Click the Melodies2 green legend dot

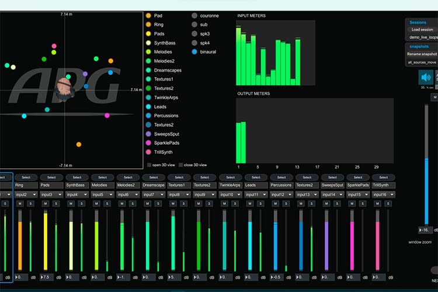tap(148, 61)
